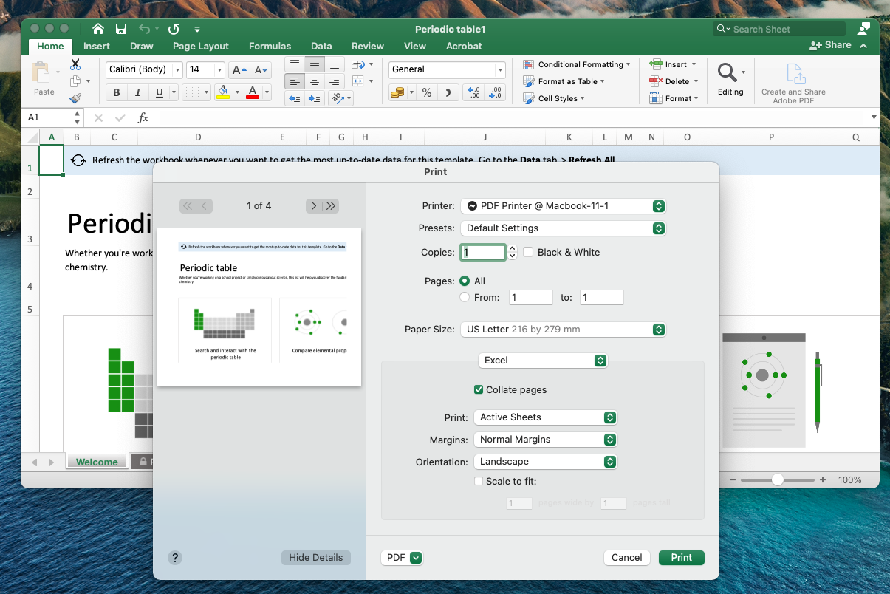Open the Print Active Sheets dropdown
The height and width of the screenshot is (594, 890).
click(x=545, y=417)
